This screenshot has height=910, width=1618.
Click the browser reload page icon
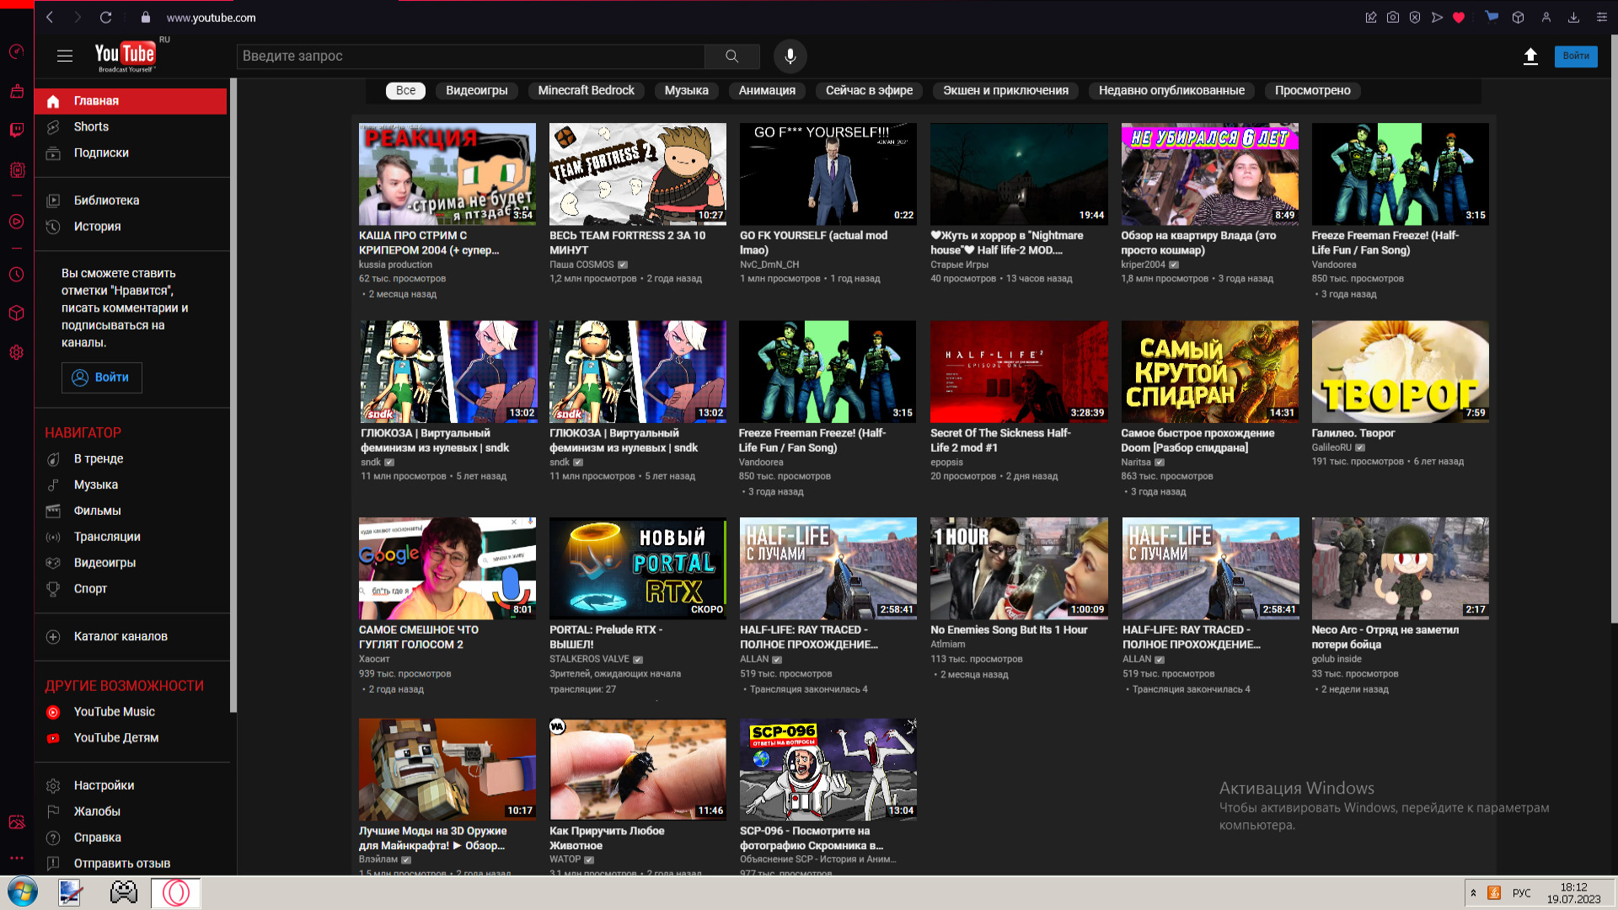coord(105,18)
